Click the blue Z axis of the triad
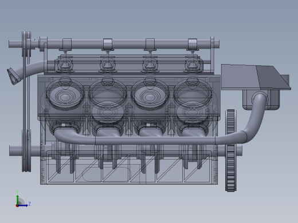The height and width of the screenshot is (223, 298). [23, 205]
